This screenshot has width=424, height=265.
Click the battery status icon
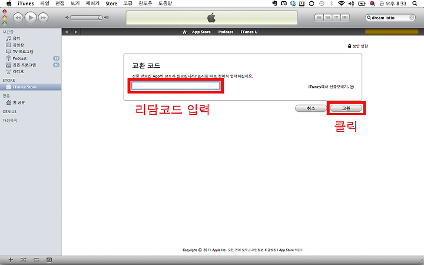click(x=362, y=4)
